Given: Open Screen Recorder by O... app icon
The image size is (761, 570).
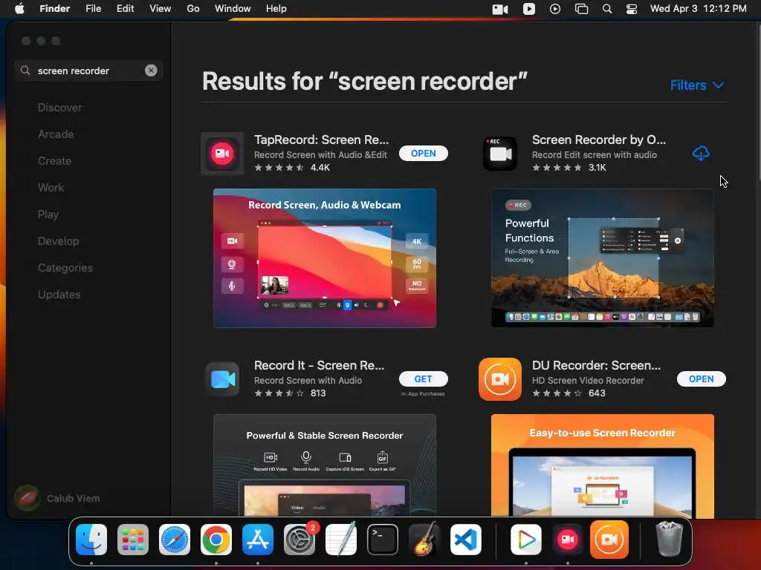Looking at the screenshot, I should [x=500, y=154].
